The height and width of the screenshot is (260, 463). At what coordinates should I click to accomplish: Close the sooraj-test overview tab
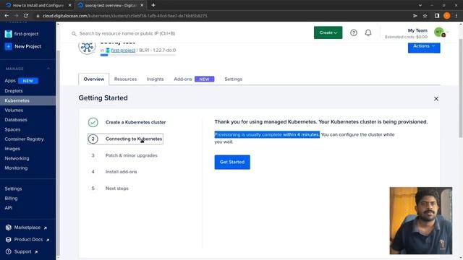pos(142,5)
